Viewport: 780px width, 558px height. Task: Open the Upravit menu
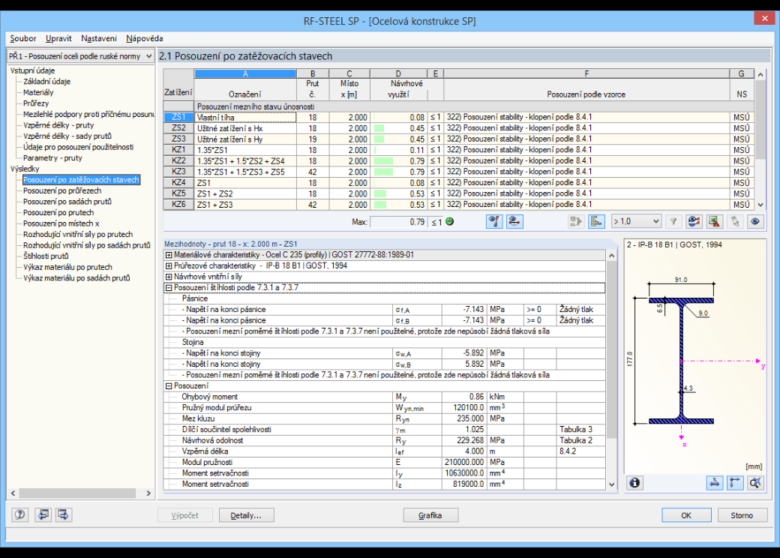[58, 38]
